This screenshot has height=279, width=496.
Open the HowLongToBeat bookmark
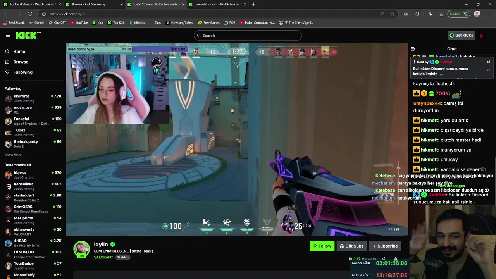[x=180, y=23]
